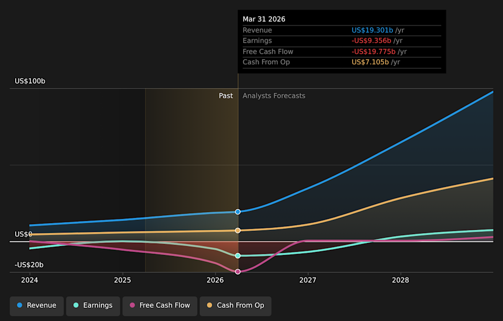
Task: Toggle the Cash From Op legend series
Action: click(235, 305)
